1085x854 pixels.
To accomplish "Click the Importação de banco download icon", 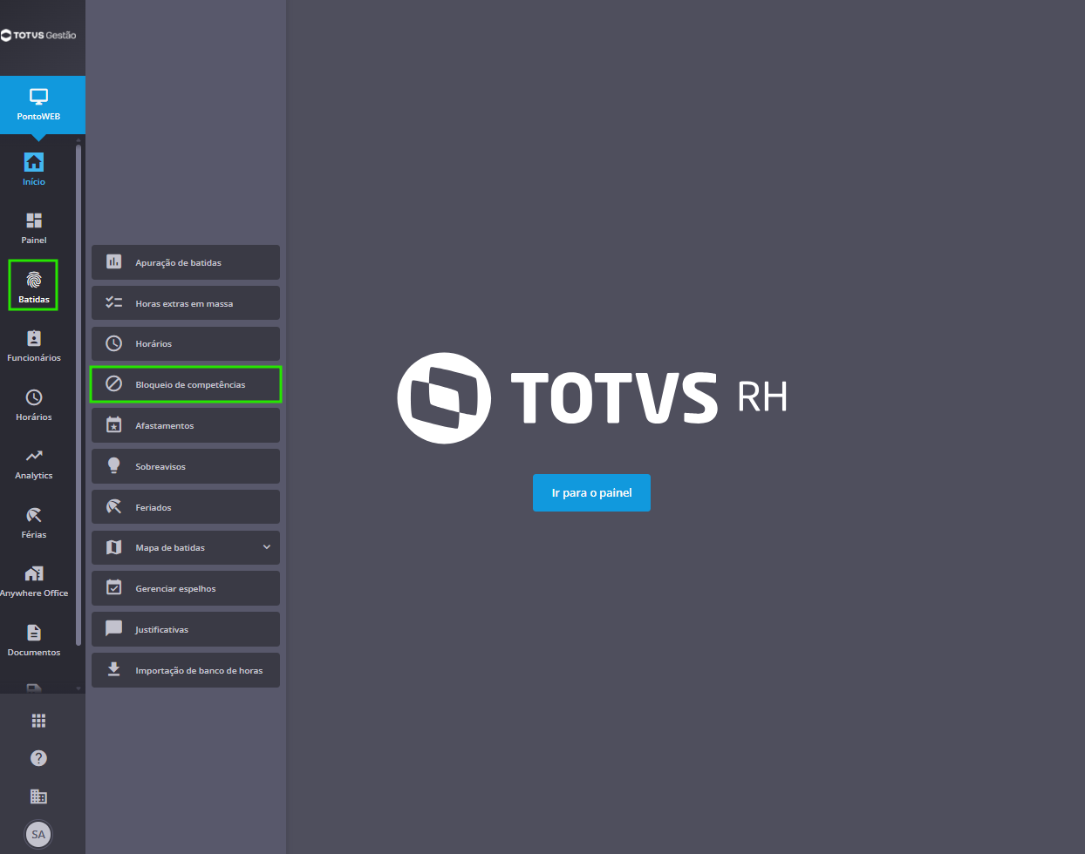I will pos(113,669).
